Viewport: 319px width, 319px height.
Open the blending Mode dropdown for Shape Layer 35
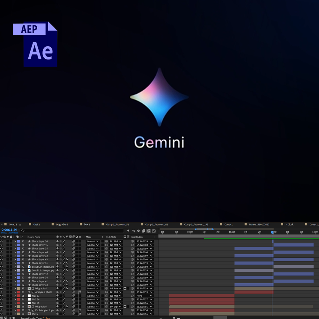click(93, 249)
